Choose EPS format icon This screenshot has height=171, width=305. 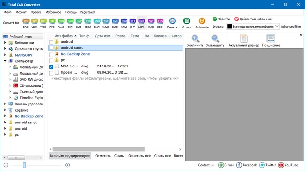click(x=160, y=23)
